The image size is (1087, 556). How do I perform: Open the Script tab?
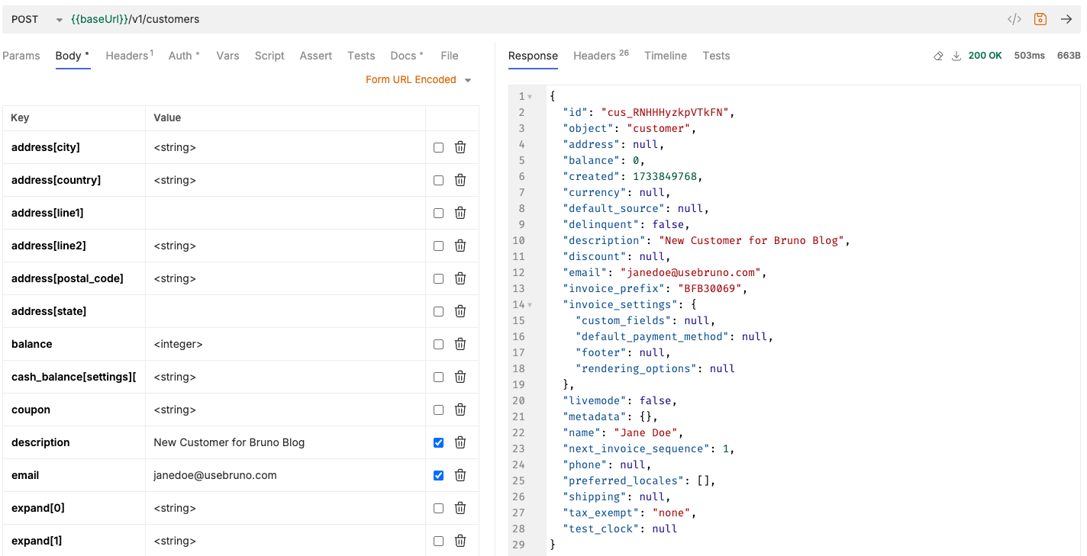click(x=269, y=56)
